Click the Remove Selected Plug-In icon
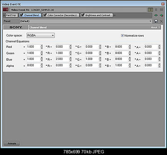Viewport: 167px width, 155px height. point(162,15)
